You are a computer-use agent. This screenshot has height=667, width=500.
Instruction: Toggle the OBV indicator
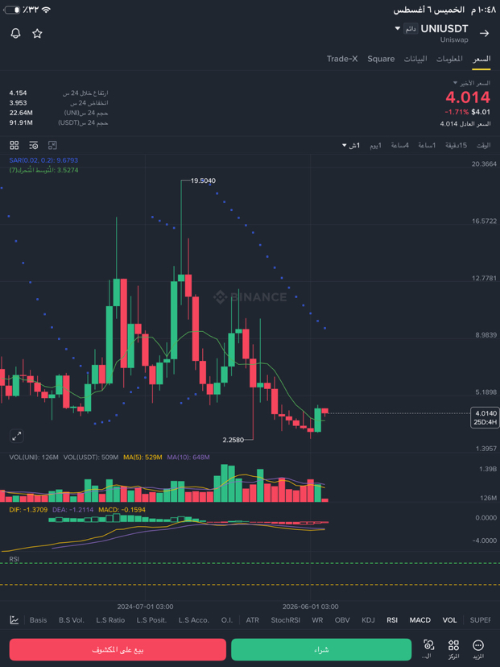point(342,619)
